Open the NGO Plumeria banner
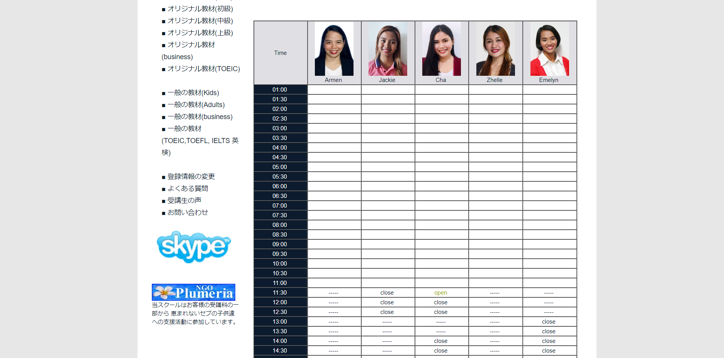The height and width of the screenshot is (358, 724). [x=193, y=292]
